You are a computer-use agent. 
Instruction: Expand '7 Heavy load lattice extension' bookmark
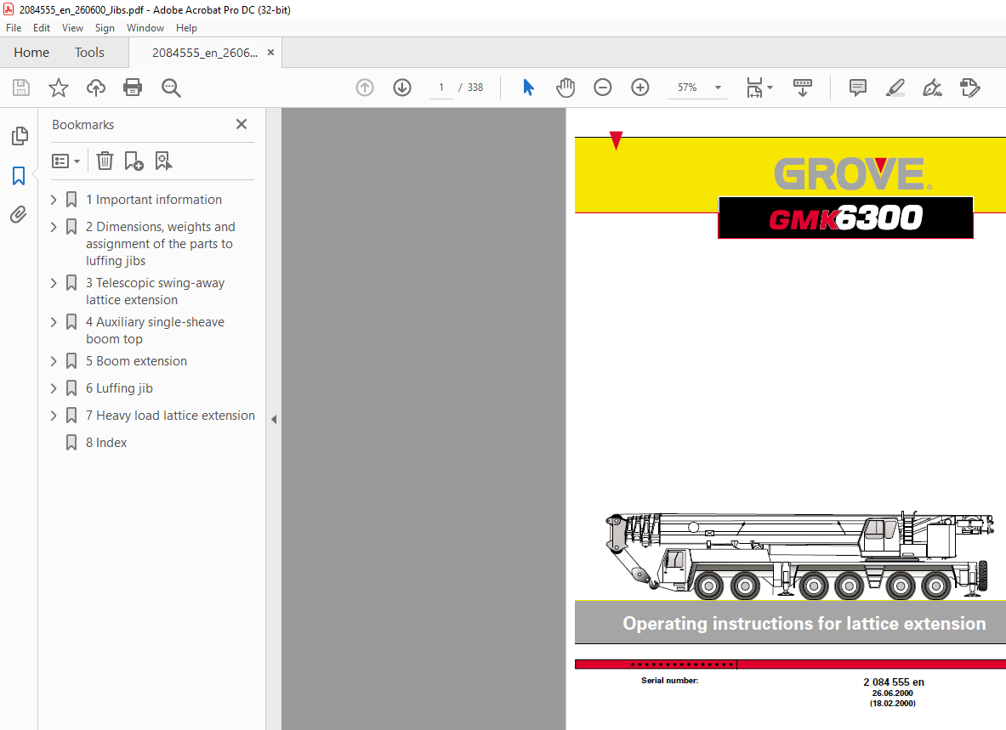[x=54, y=416]
